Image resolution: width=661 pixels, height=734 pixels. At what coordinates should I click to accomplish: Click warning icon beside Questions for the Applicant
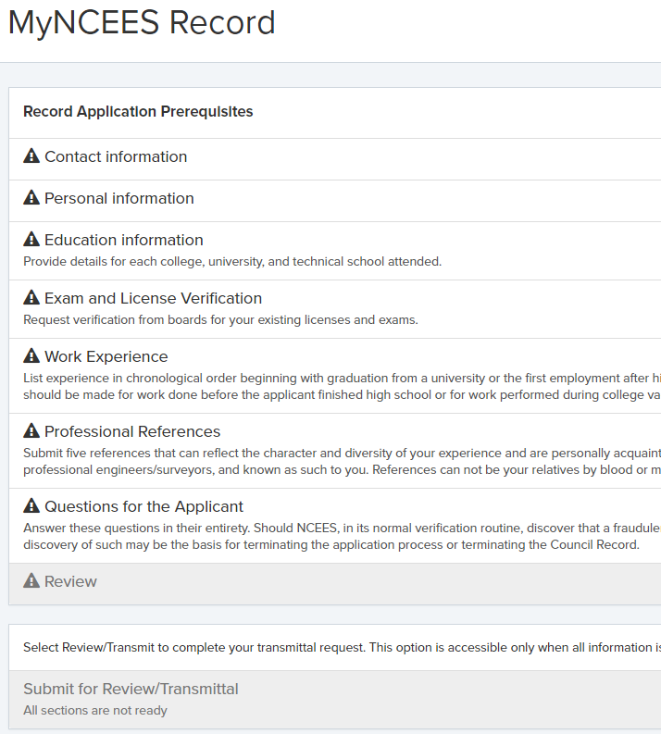pyautogui.click(x=31, y=505)
